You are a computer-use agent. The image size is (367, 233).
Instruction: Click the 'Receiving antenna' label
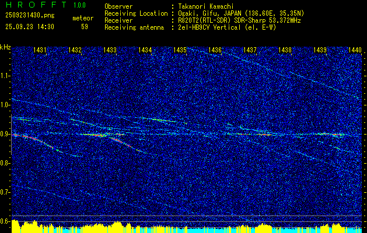click(x=134, y=27)
